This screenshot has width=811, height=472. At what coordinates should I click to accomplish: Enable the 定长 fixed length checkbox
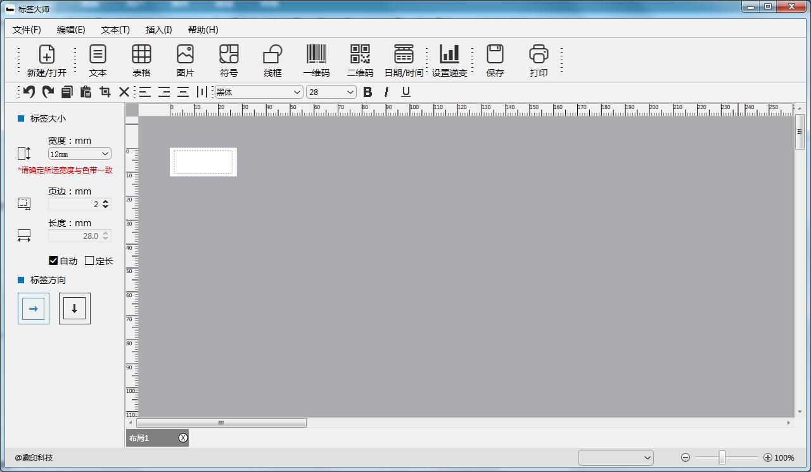[89, 260]
